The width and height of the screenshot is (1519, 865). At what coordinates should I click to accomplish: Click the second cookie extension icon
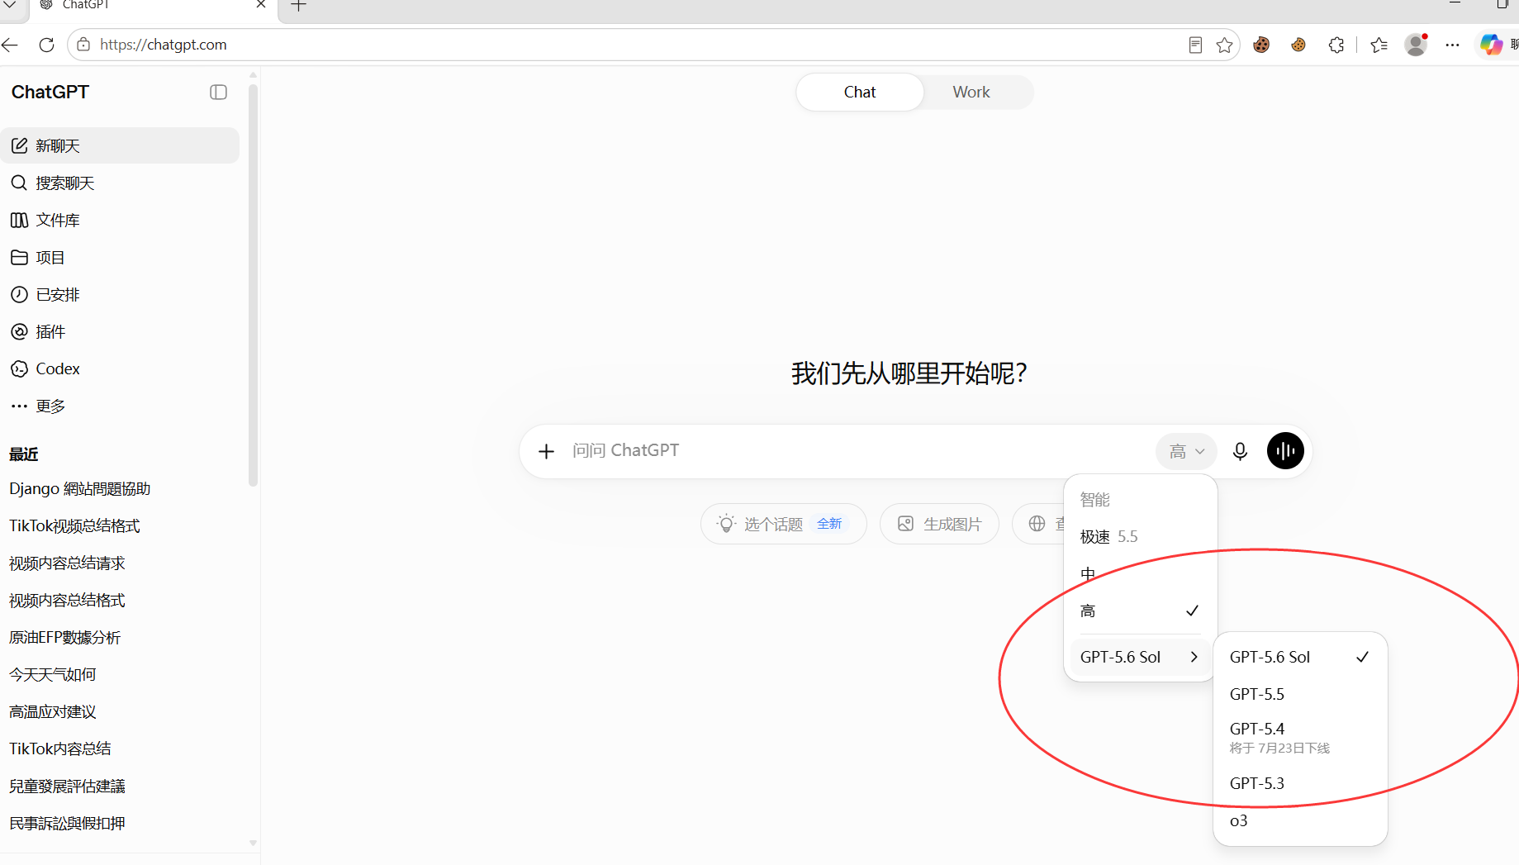coord(1298,45)
